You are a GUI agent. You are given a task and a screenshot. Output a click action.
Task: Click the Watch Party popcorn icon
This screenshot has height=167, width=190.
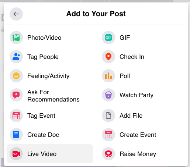(108, 95)
